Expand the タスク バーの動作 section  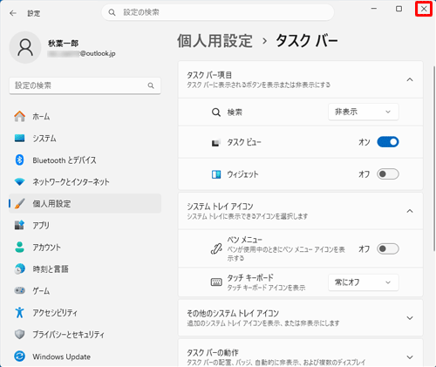tap(410, 357)
